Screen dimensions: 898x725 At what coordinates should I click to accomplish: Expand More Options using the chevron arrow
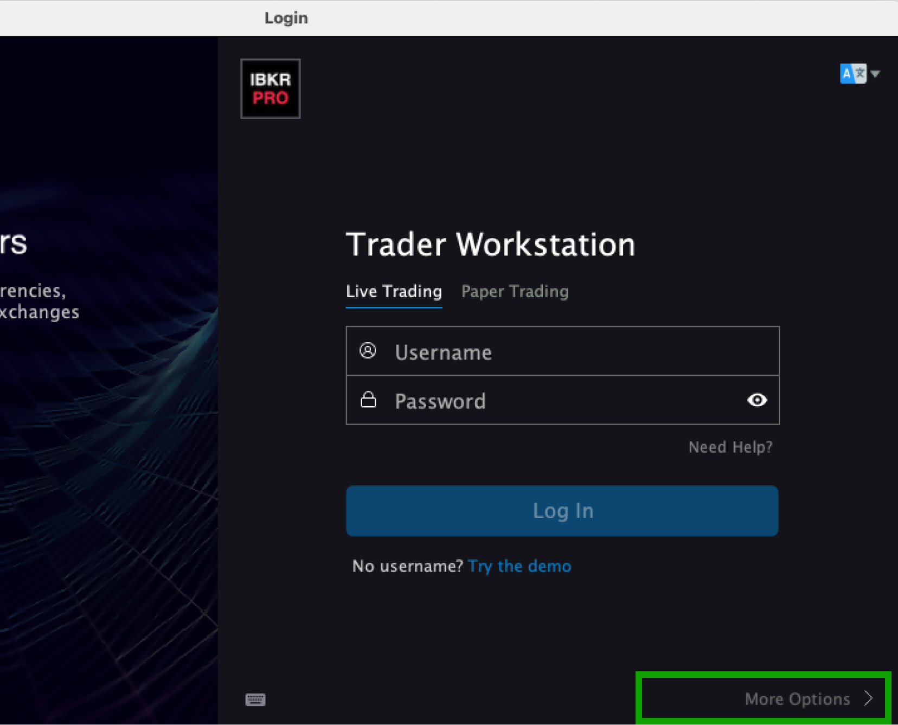(x=869, y=698)
